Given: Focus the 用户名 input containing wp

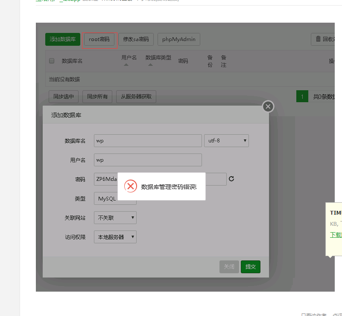Looking at the screenshot, I should 148,160.
